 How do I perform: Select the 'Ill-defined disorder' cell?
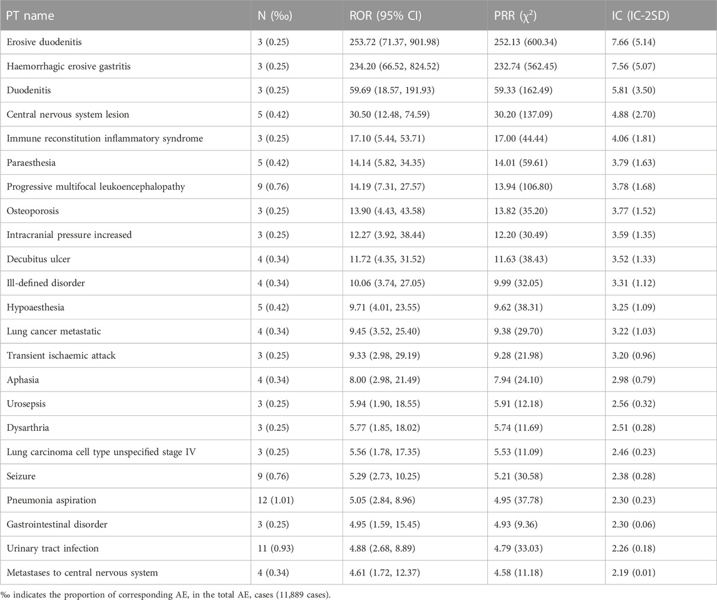[46, 283]
